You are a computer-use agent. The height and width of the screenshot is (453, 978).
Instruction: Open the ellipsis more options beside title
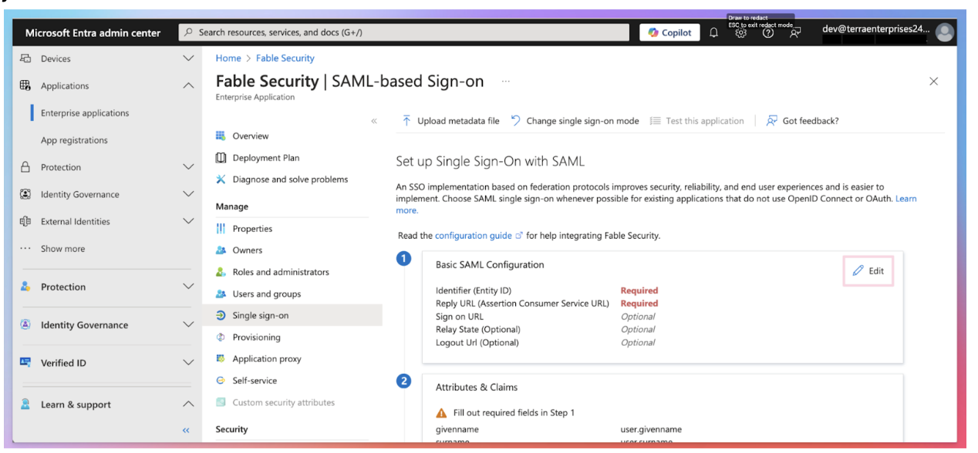506,80
